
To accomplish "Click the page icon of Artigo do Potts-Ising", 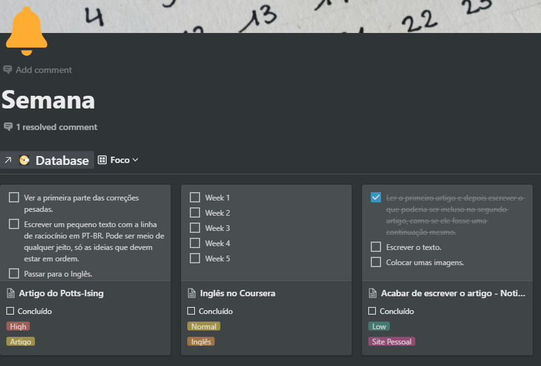I will (10, 293).
